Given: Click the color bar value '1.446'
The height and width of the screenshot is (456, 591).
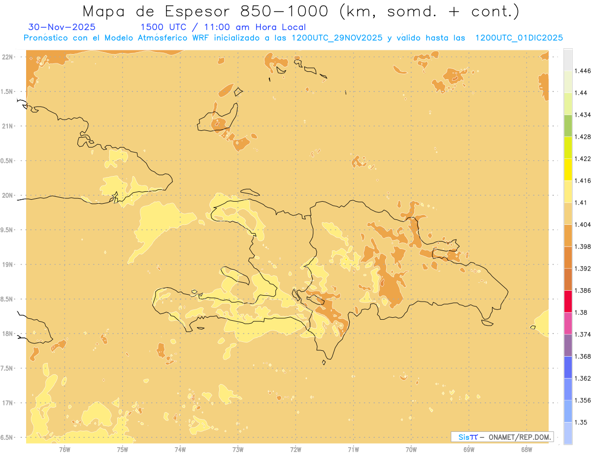Looking at the screenshot, I should pos(583,71).
